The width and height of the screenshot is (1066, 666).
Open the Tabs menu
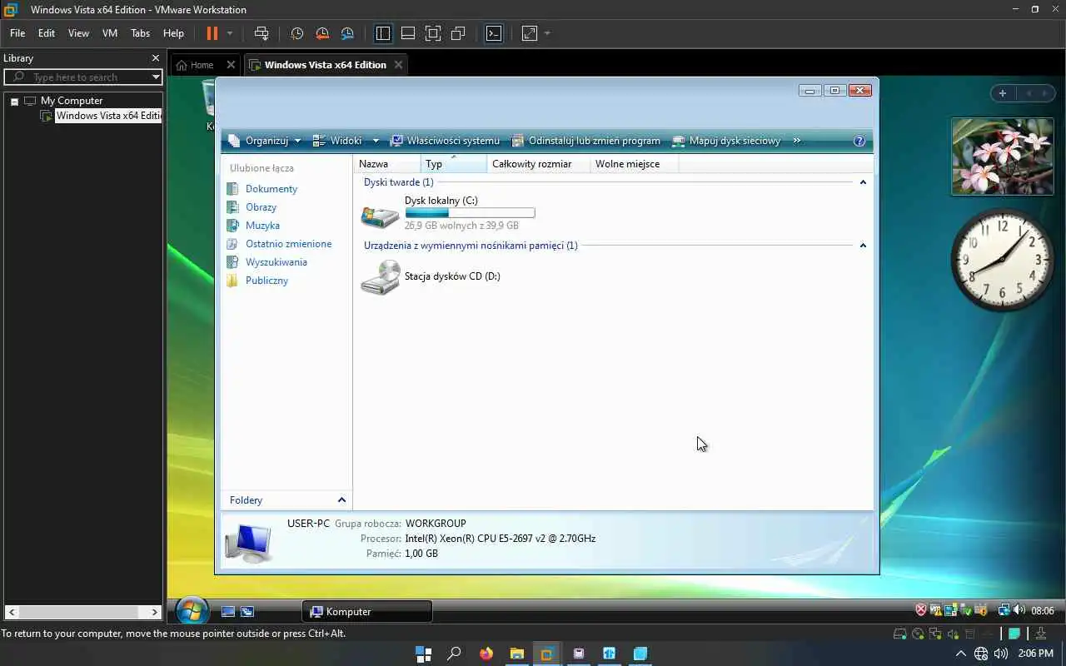pos(140,33)
